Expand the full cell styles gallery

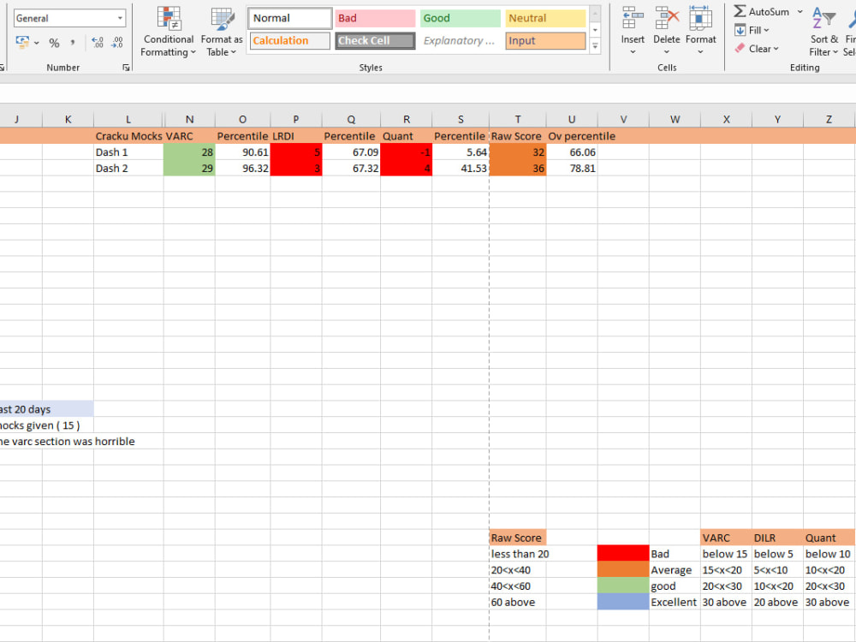click(596, 46)
